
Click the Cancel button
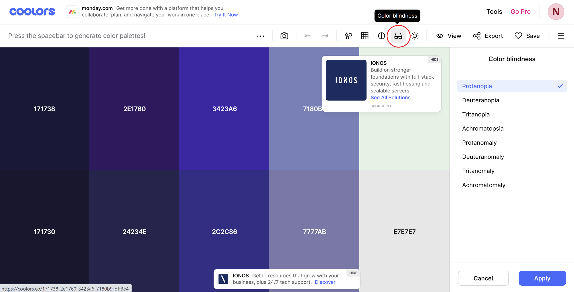tap(483, 278)
